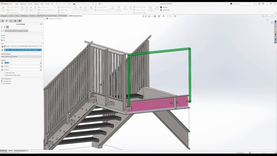Confirm Custom Railing with green OK check
277x156 pixels.
pyautogui.click(x=2, y=27)
